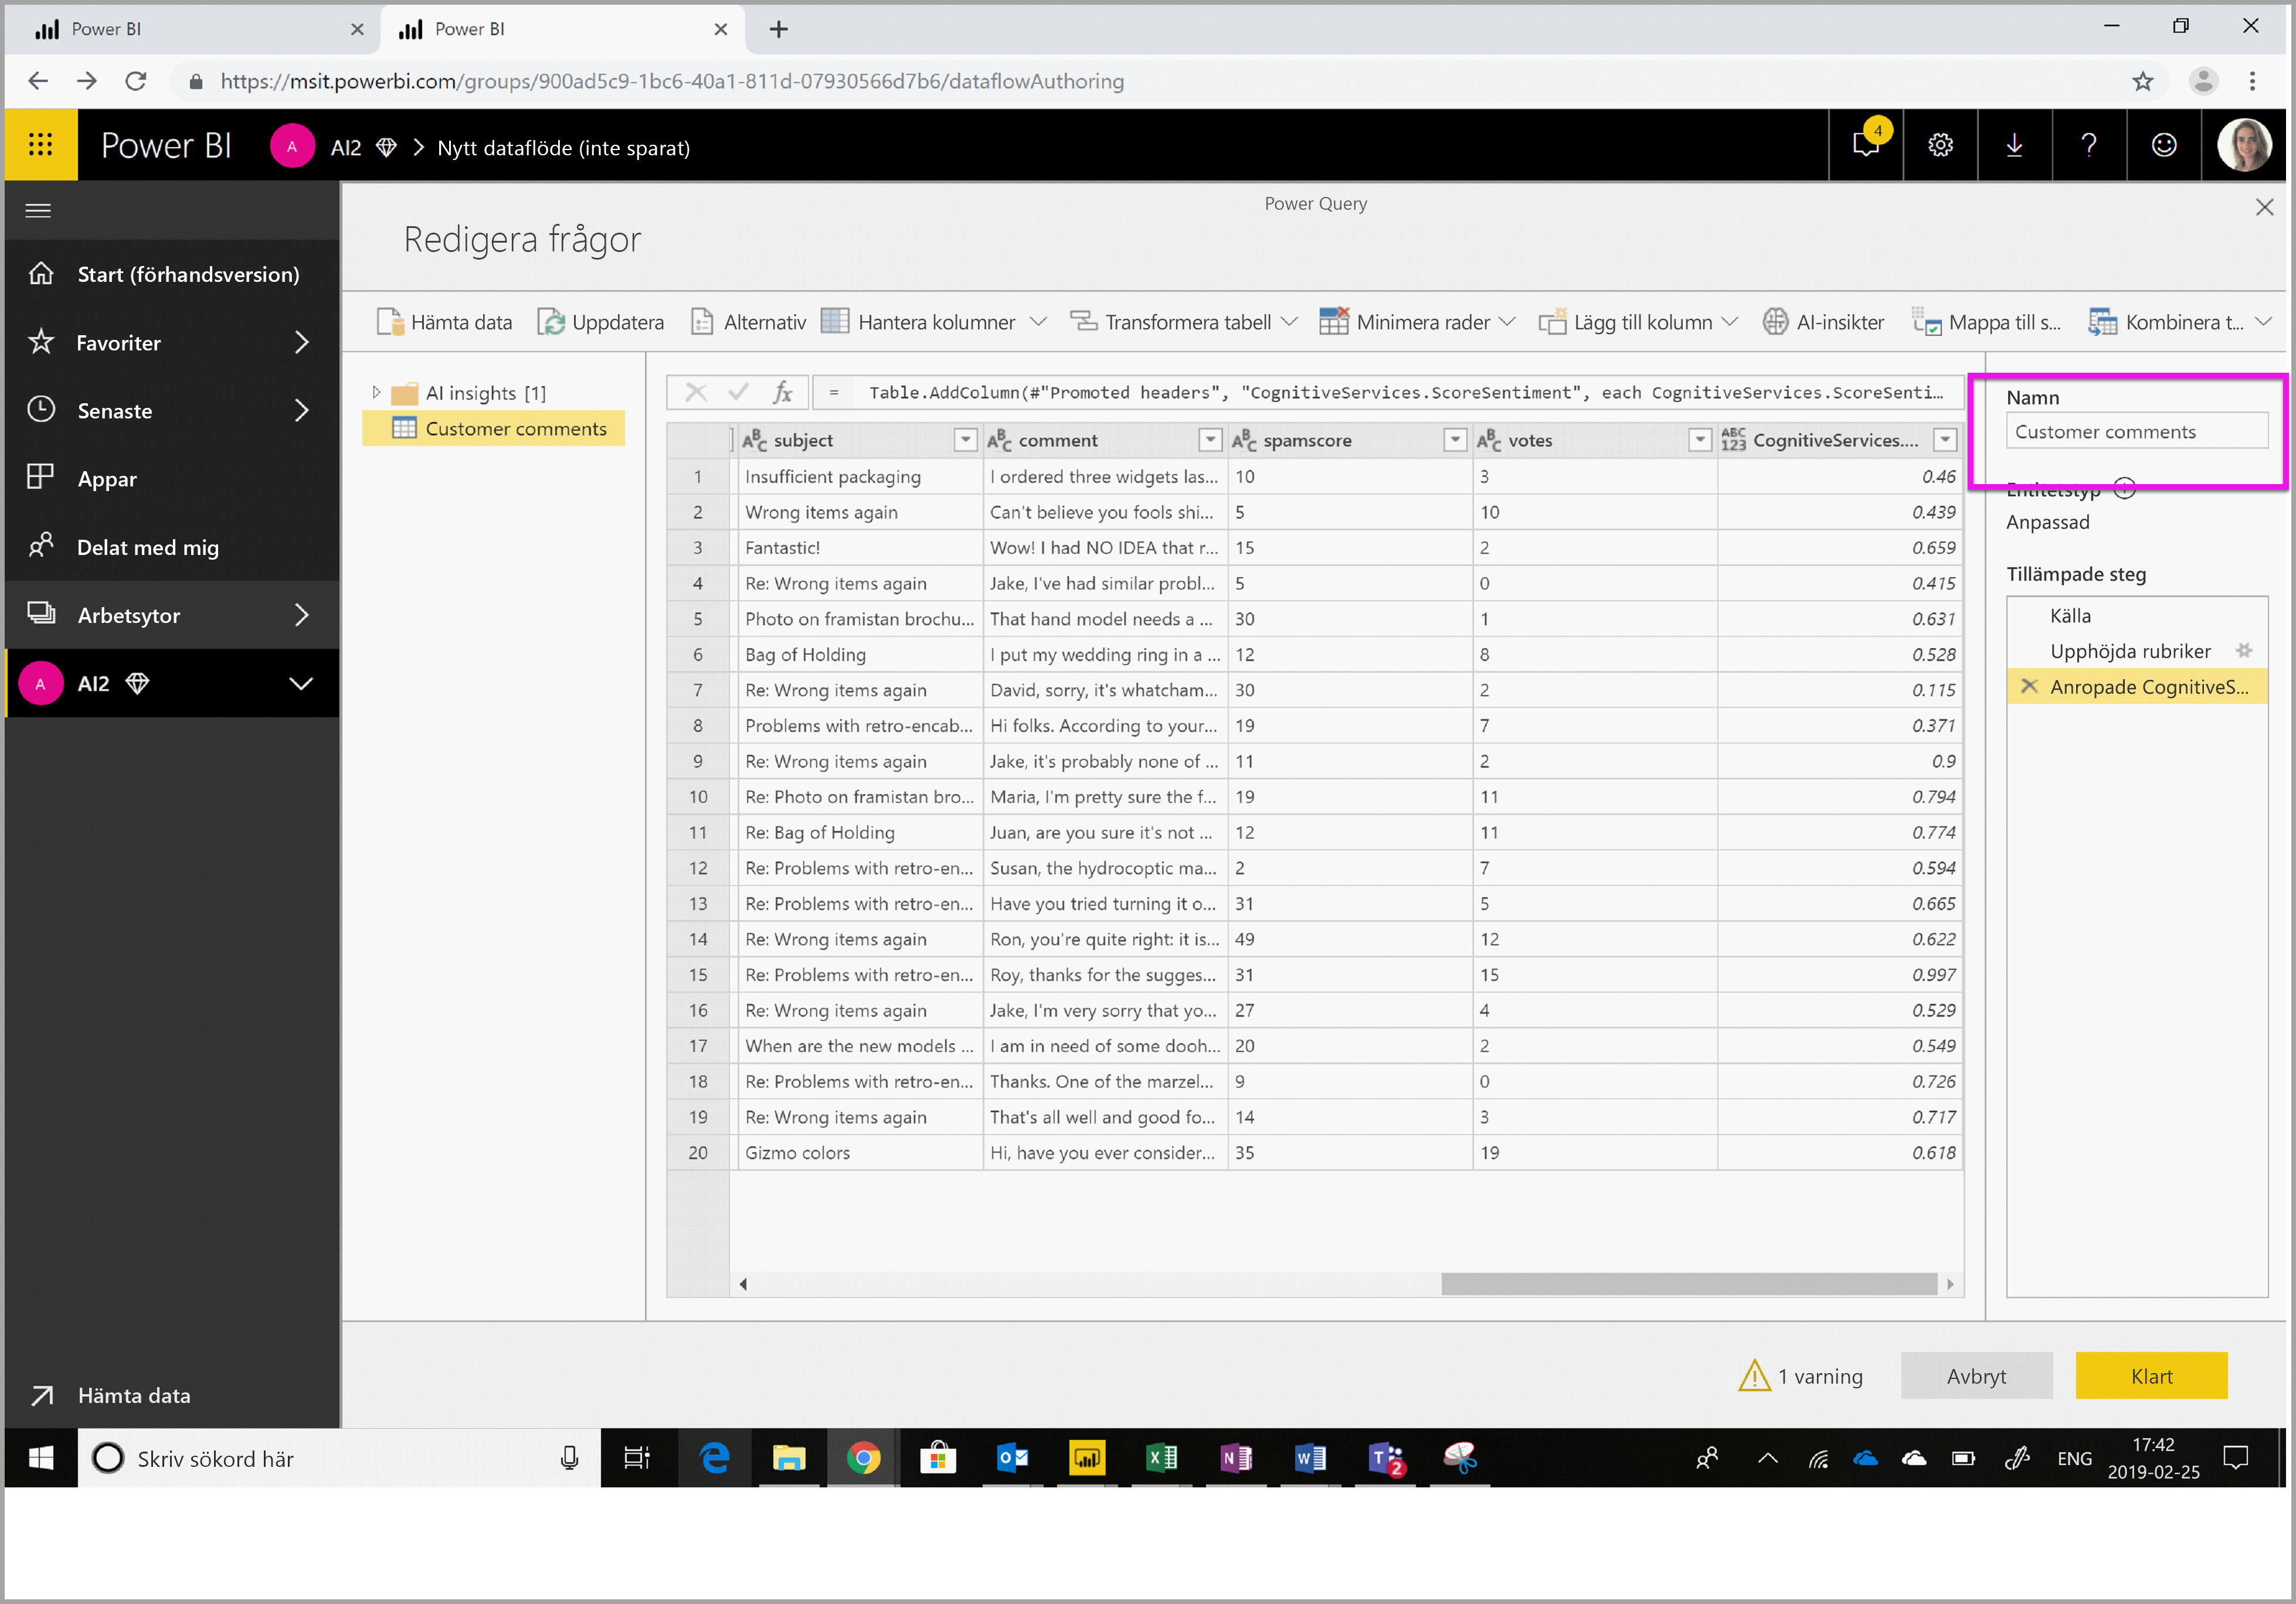This screenshot has width=2296, height=1604.
Task: Select the Customer comments query
Action: tap(494, 429)
